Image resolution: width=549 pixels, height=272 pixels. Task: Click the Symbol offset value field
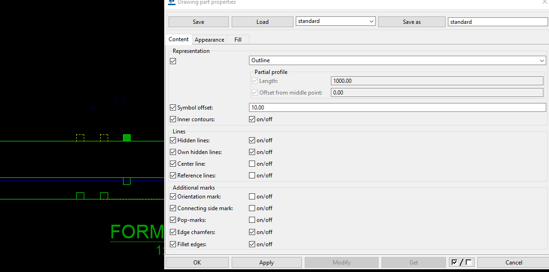(397, 108)
